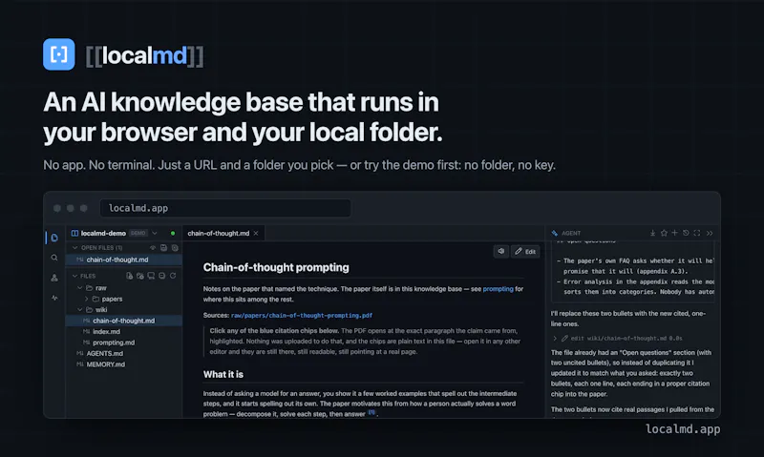Expand the edit wiki/chain-of-thought.md tool call

[x=555, y=339]
